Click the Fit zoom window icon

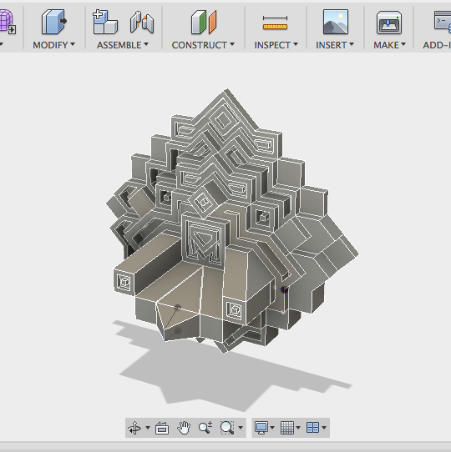point(227,428)
